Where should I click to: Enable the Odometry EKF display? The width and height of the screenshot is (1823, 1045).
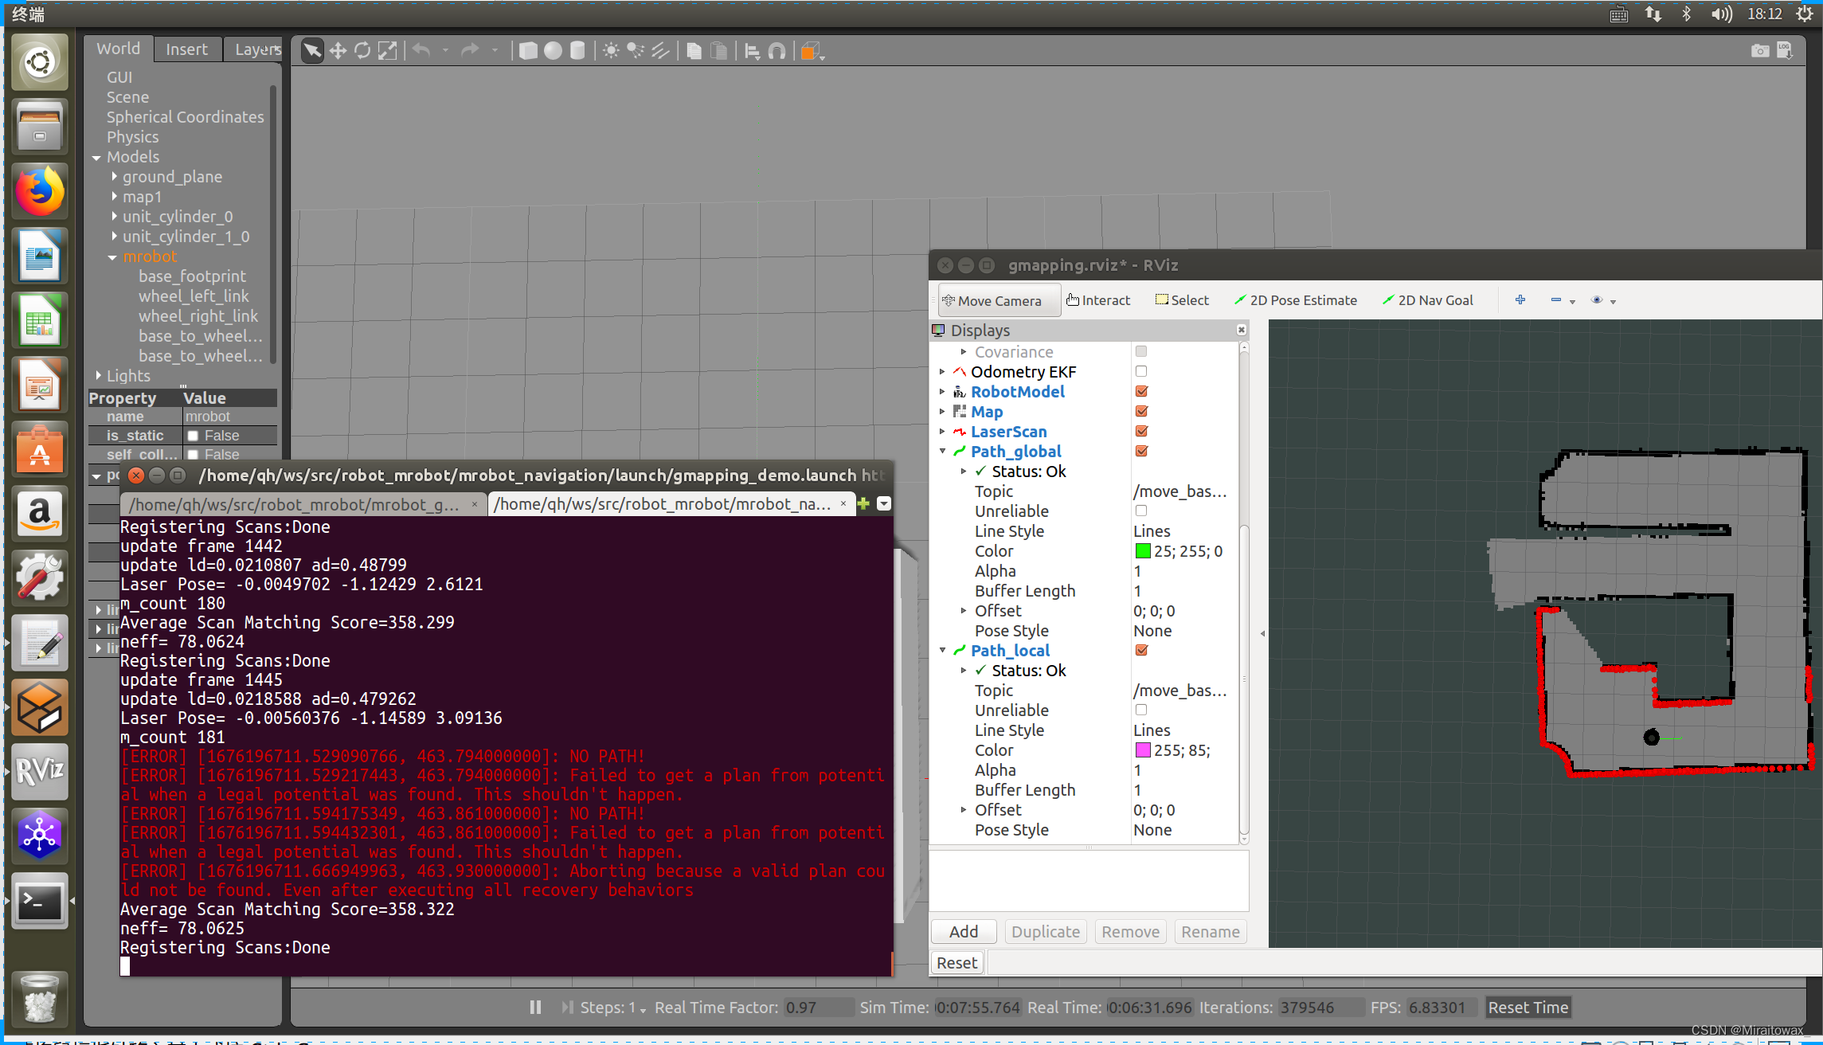tap(1141, 371)
